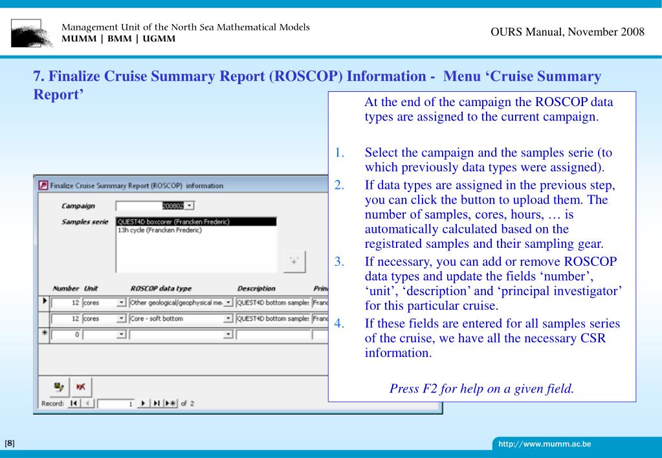
Task: Click the 'ROSCOP data type' column header
Action: [161, 289]
